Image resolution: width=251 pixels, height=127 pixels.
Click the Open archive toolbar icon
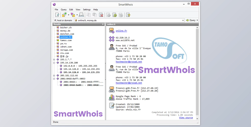(64, 15)
